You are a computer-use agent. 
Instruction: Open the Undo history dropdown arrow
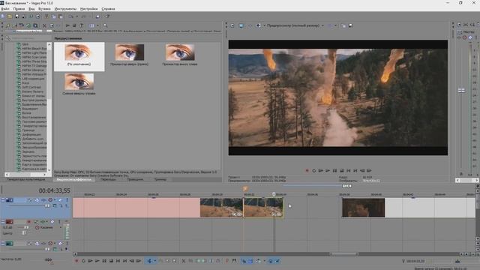[76, 16]
